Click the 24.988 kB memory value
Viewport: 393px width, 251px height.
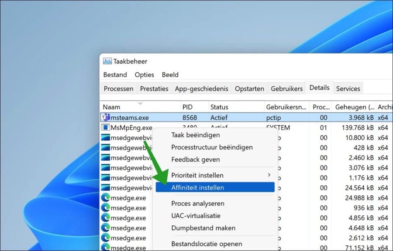click(359, 198)
